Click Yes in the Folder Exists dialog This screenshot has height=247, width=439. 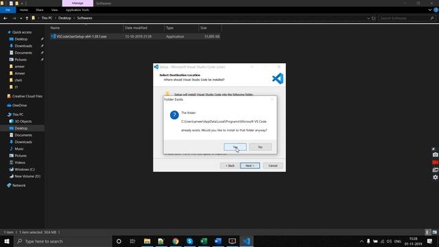point(235,147)
